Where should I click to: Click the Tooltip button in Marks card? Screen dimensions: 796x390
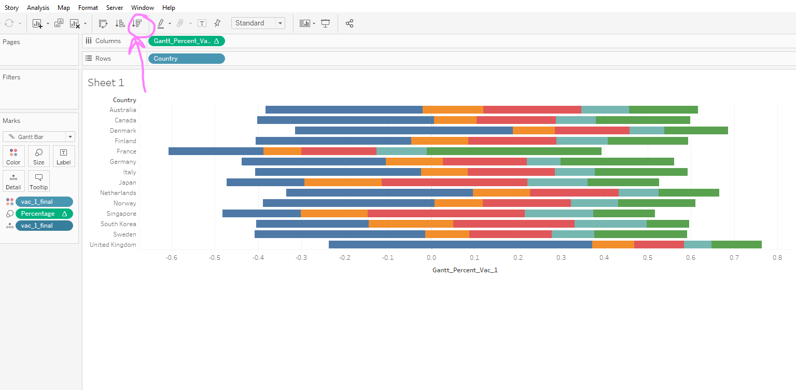pyautogui.click(x=38, y=181)
